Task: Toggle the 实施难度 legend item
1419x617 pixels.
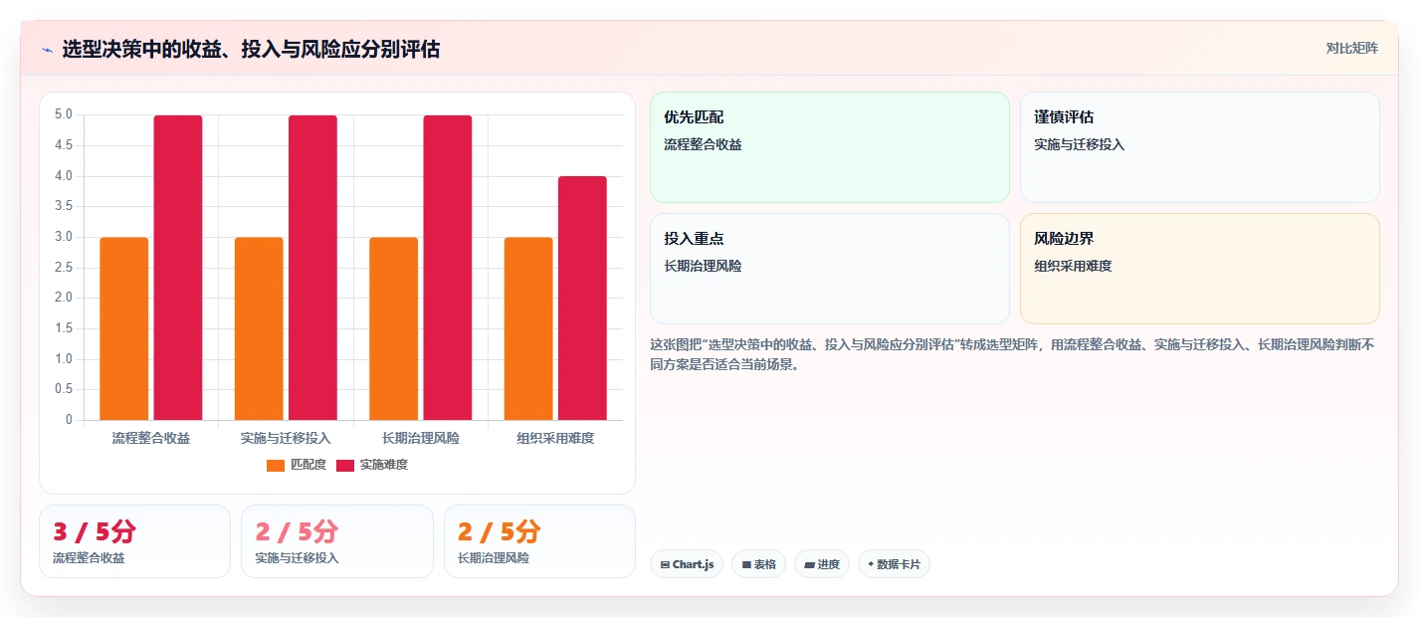Action: 372,465
